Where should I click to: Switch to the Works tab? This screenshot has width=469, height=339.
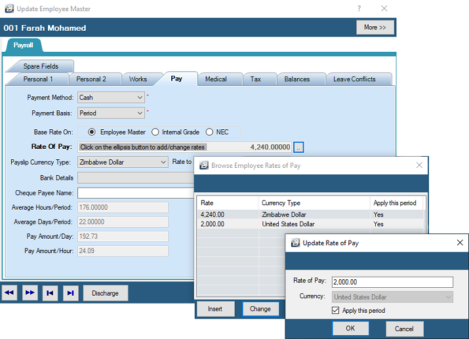click(138, 79)
